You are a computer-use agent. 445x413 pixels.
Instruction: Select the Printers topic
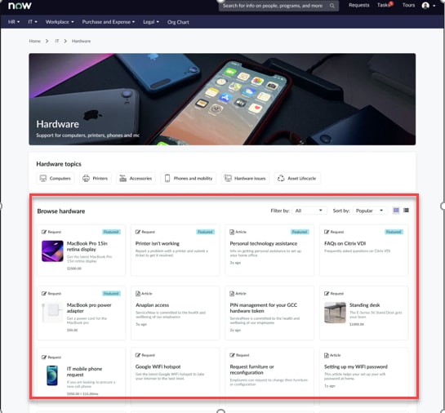pos(96,178)
